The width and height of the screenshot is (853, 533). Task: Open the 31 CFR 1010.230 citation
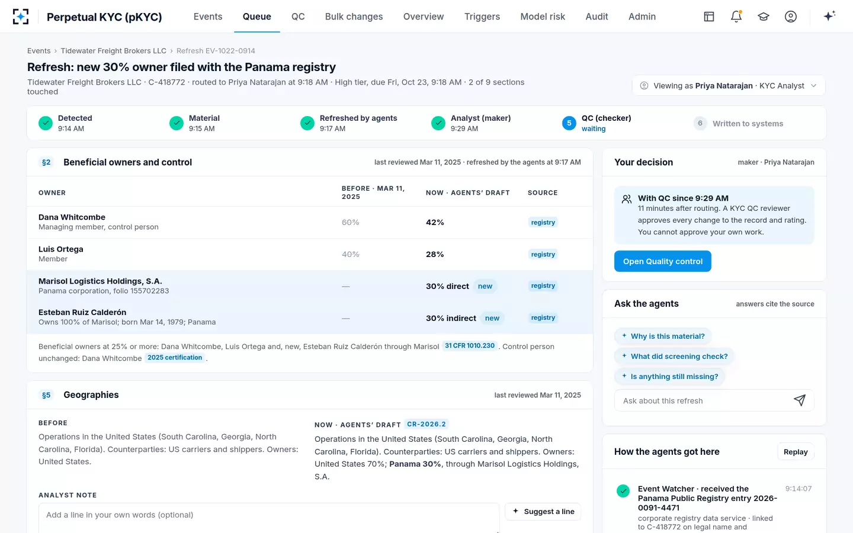pyautogui.click(x=470, y=346)
